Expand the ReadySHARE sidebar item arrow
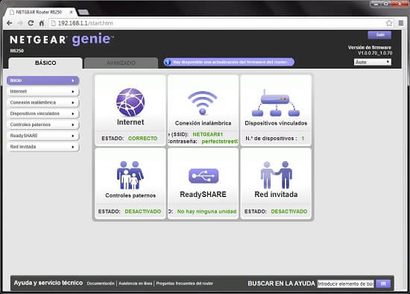 click(73, 136)
